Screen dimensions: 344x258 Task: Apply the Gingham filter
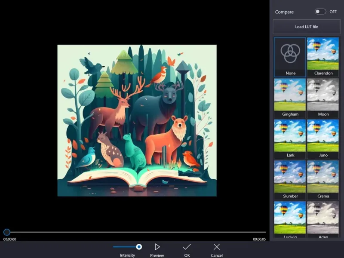coord(290,98)
